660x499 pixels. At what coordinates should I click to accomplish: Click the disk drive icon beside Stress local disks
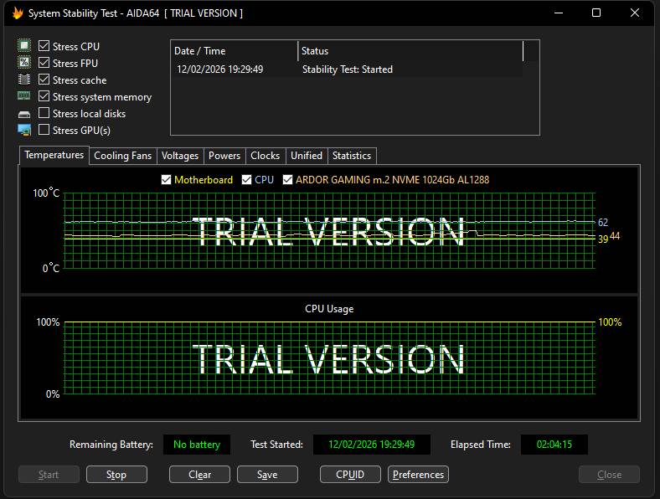(24, 114)
